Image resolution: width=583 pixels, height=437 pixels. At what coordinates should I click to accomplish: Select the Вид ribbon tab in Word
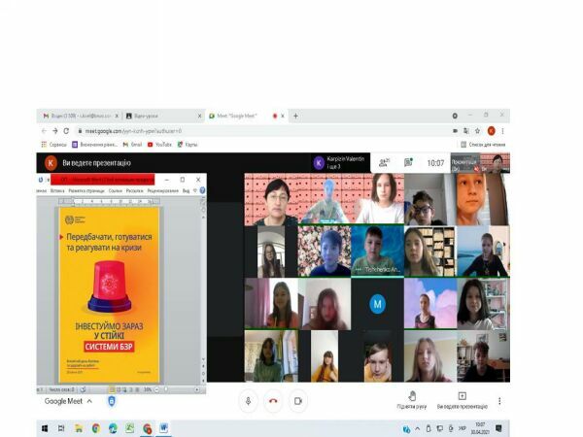pyautogui.click(x=186, y=190)
